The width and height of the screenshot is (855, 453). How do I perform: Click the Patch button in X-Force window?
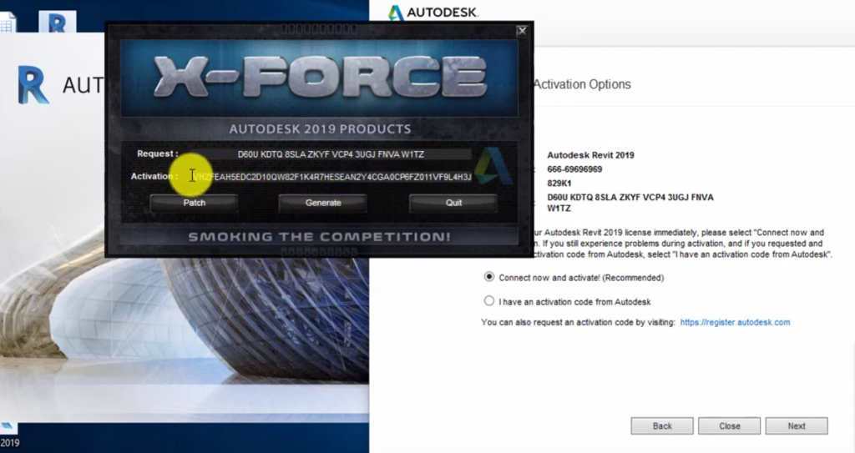tap(194, 203)
